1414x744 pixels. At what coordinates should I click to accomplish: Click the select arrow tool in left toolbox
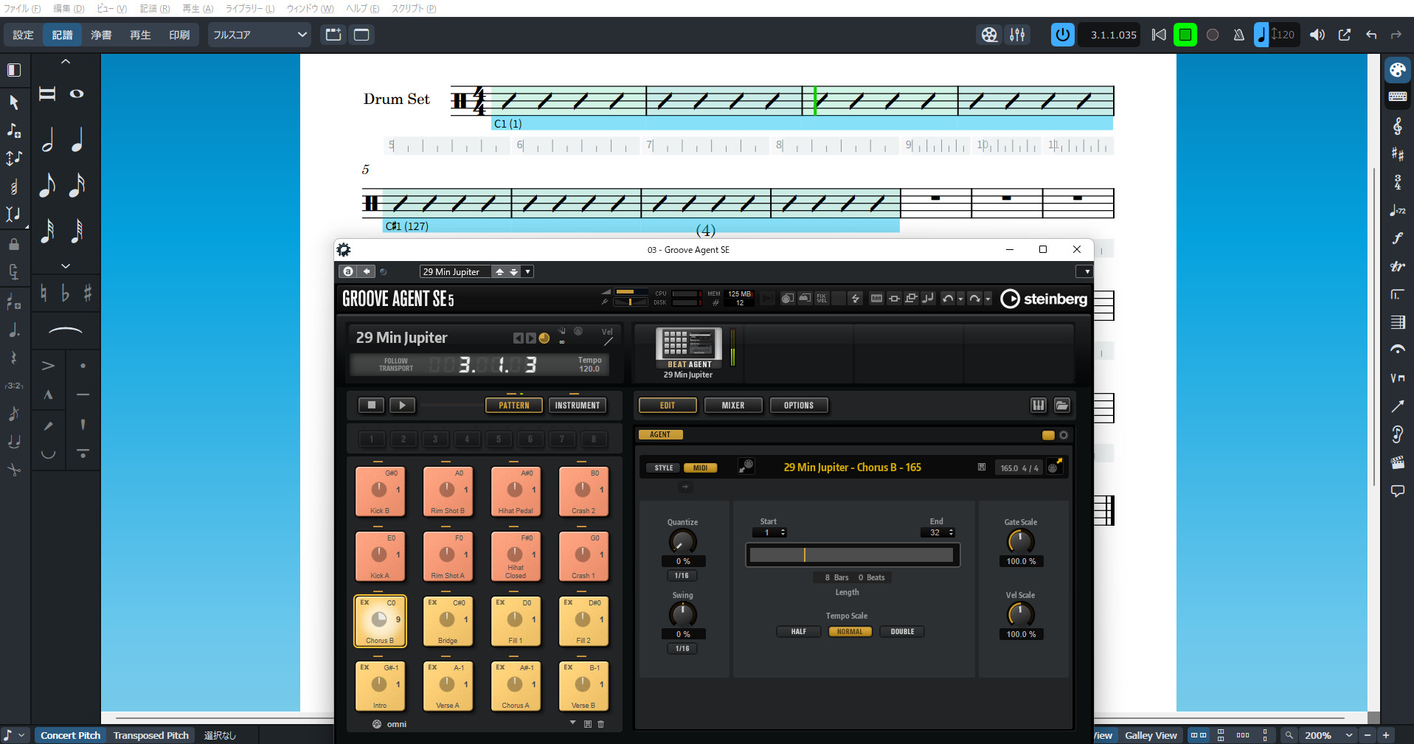[x=14, y=102]
